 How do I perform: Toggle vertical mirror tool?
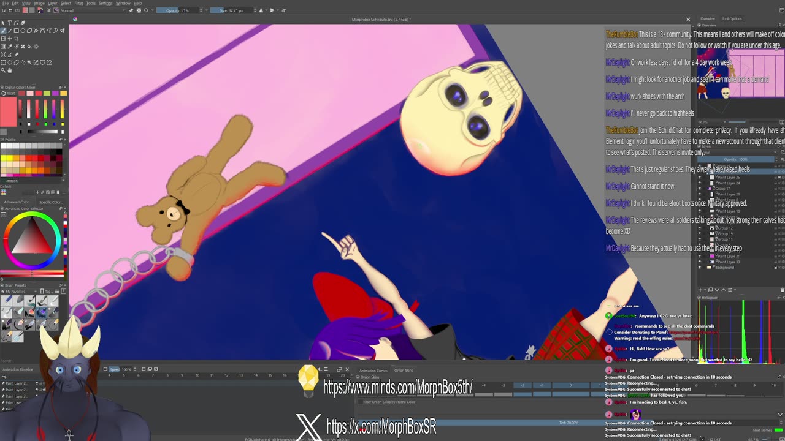pos(272,10)
